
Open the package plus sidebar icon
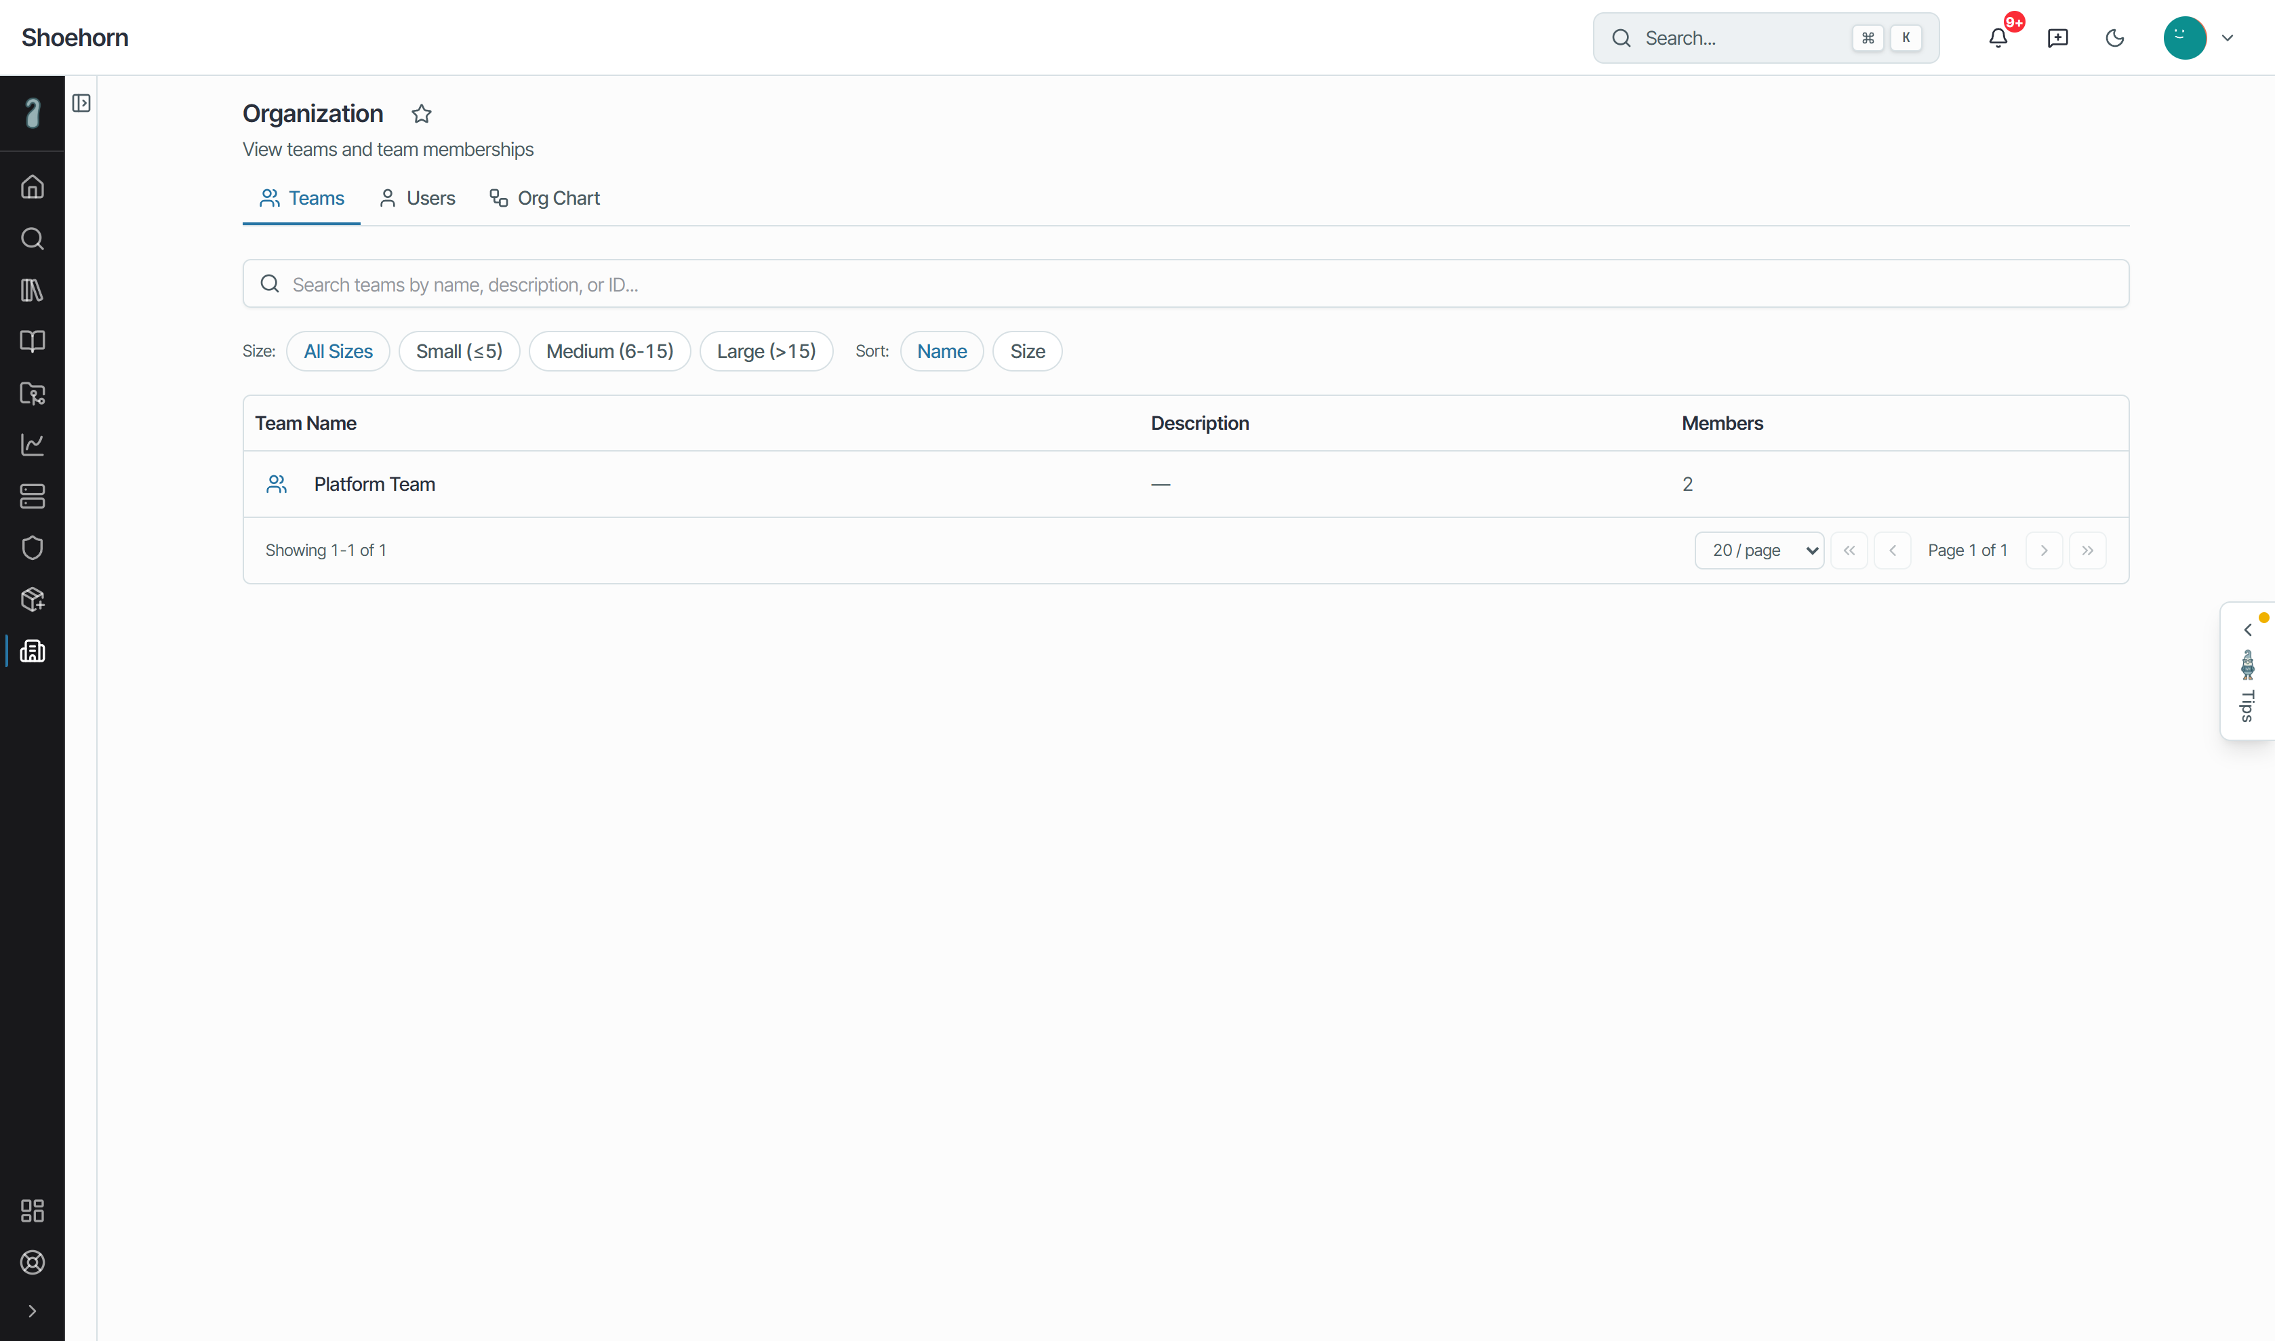tap(33, 599)
